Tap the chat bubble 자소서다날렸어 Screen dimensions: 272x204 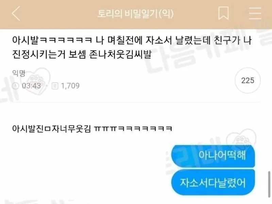tap(213, 183)
